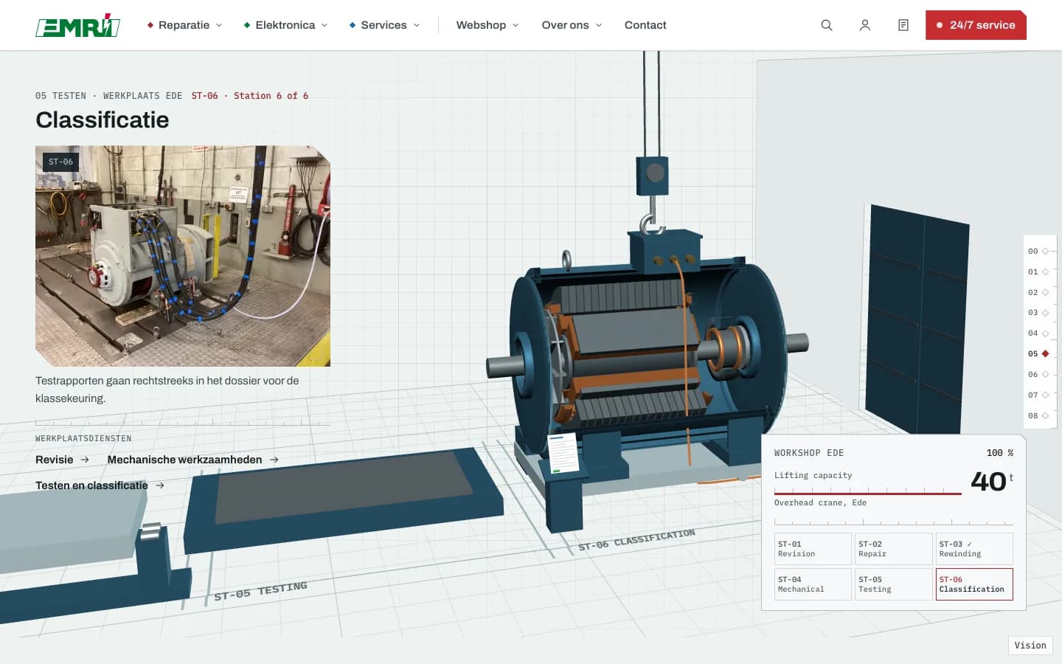Screen dimensions: 1062x664
Task: Jump to section 06 marker
Action: pos(1038,375)
